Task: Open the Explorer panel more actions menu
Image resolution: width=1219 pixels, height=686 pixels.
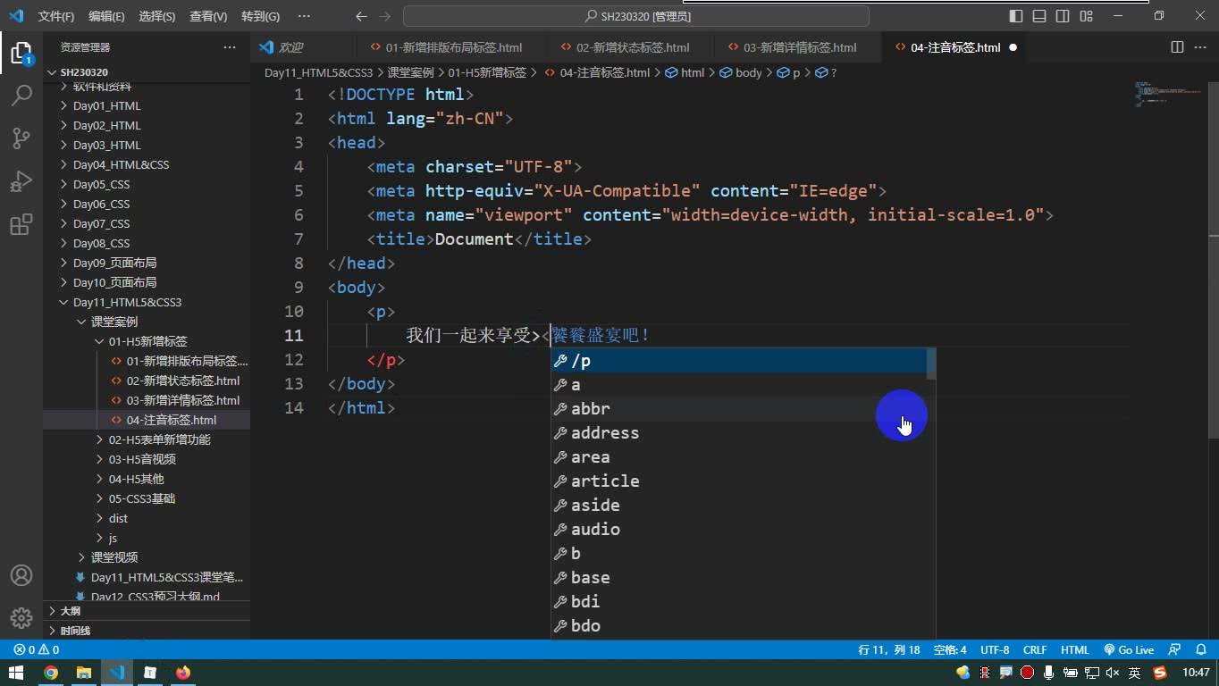Action: click(230, 47)
